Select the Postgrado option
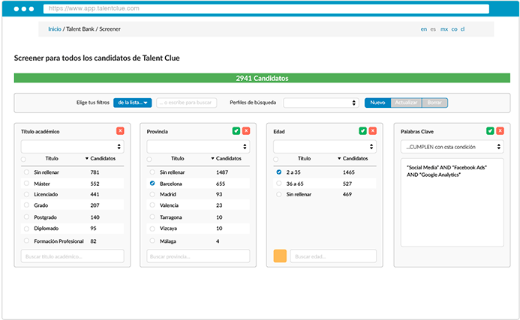Screen dimensions: 520x320 click(x=26, y=217)
